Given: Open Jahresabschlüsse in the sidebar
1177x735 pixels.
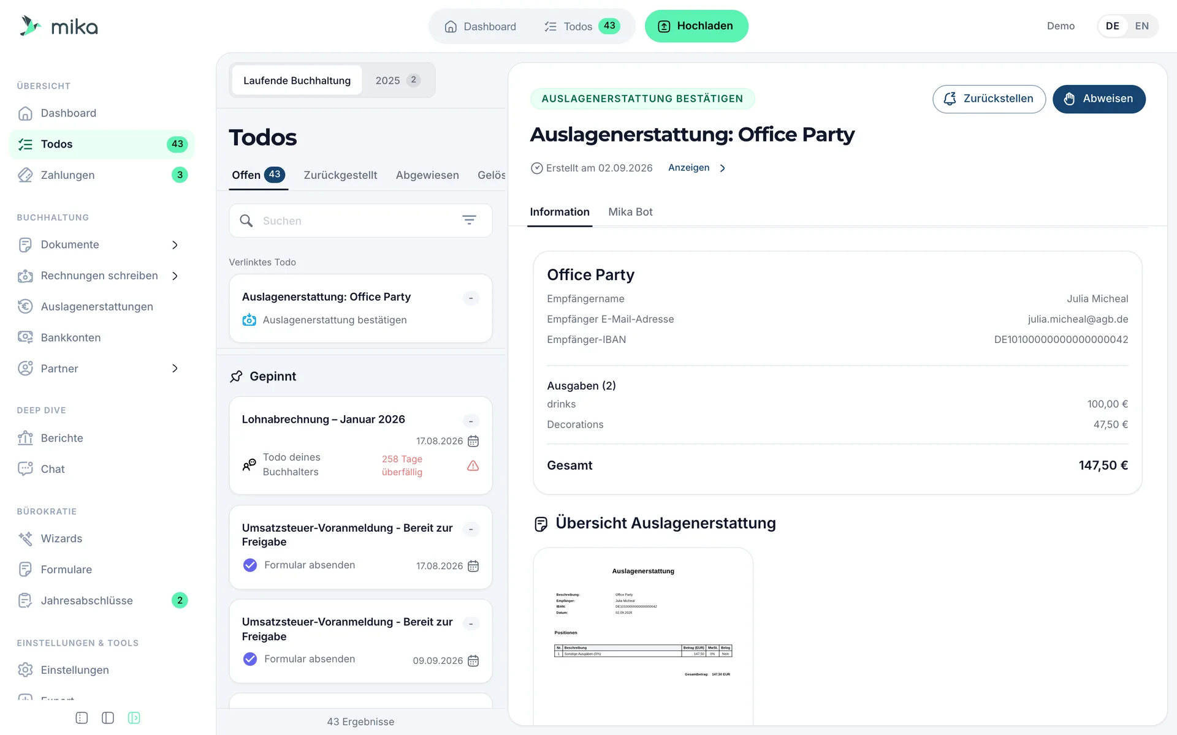Looking at the screenshot, I should coord(101,601).
